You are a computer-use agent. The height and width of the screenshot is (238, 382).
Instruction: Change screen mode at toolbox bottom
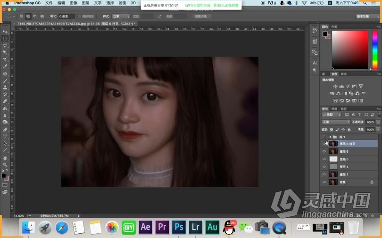(5, 192)
